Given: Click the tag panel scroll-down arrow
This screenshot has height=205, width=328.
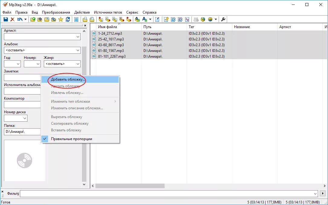Looking at the screenshot, I should (84, 184).
